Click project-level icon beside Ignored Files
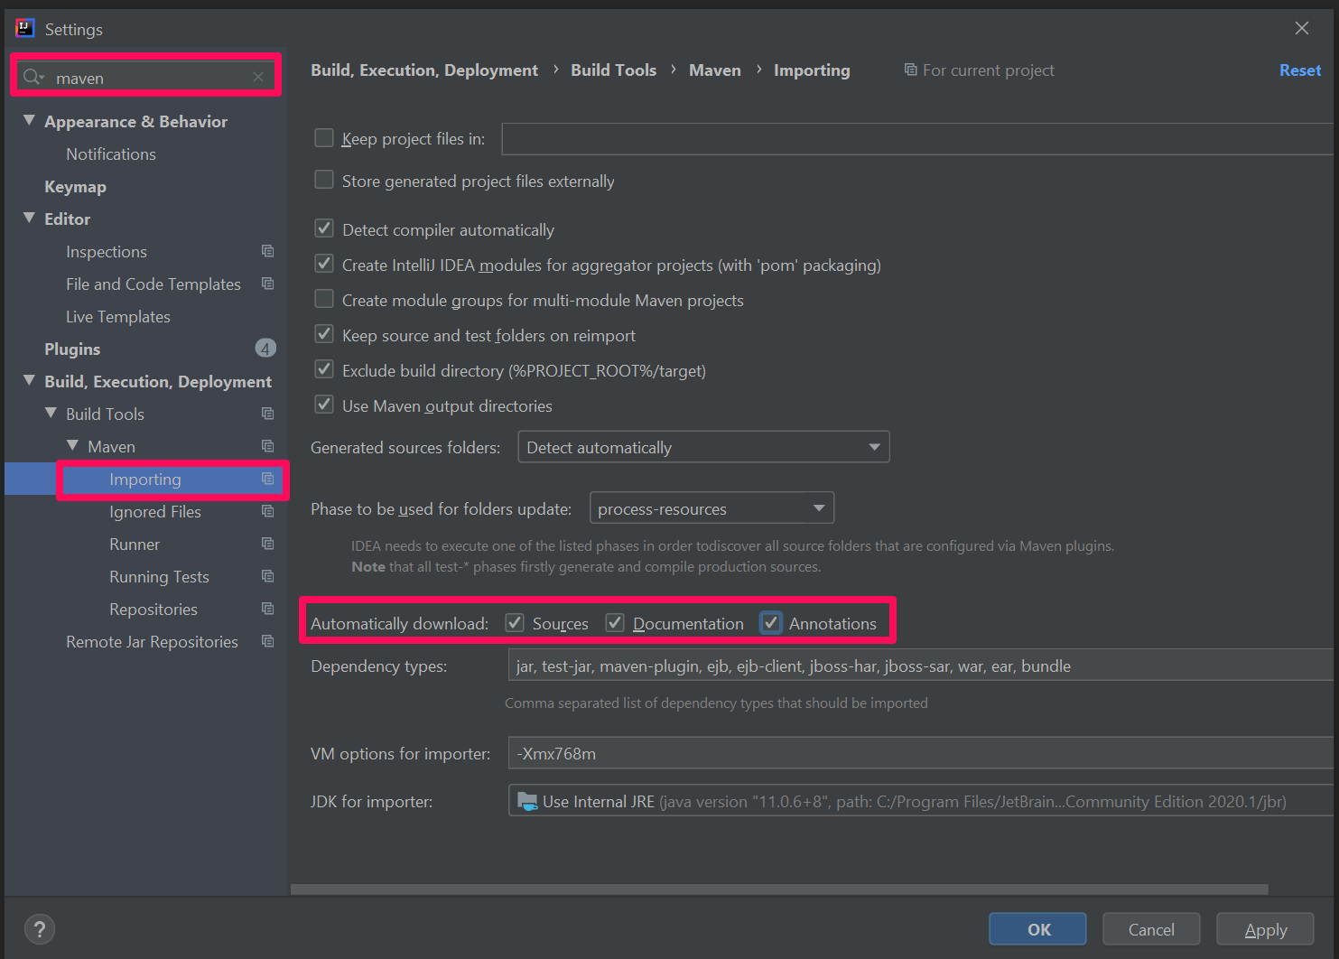The image size is (1339, 959). (267, 511)
